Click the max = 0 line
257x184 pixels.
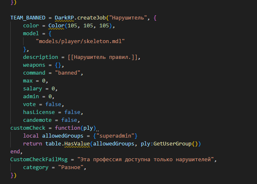click(36, 81)
